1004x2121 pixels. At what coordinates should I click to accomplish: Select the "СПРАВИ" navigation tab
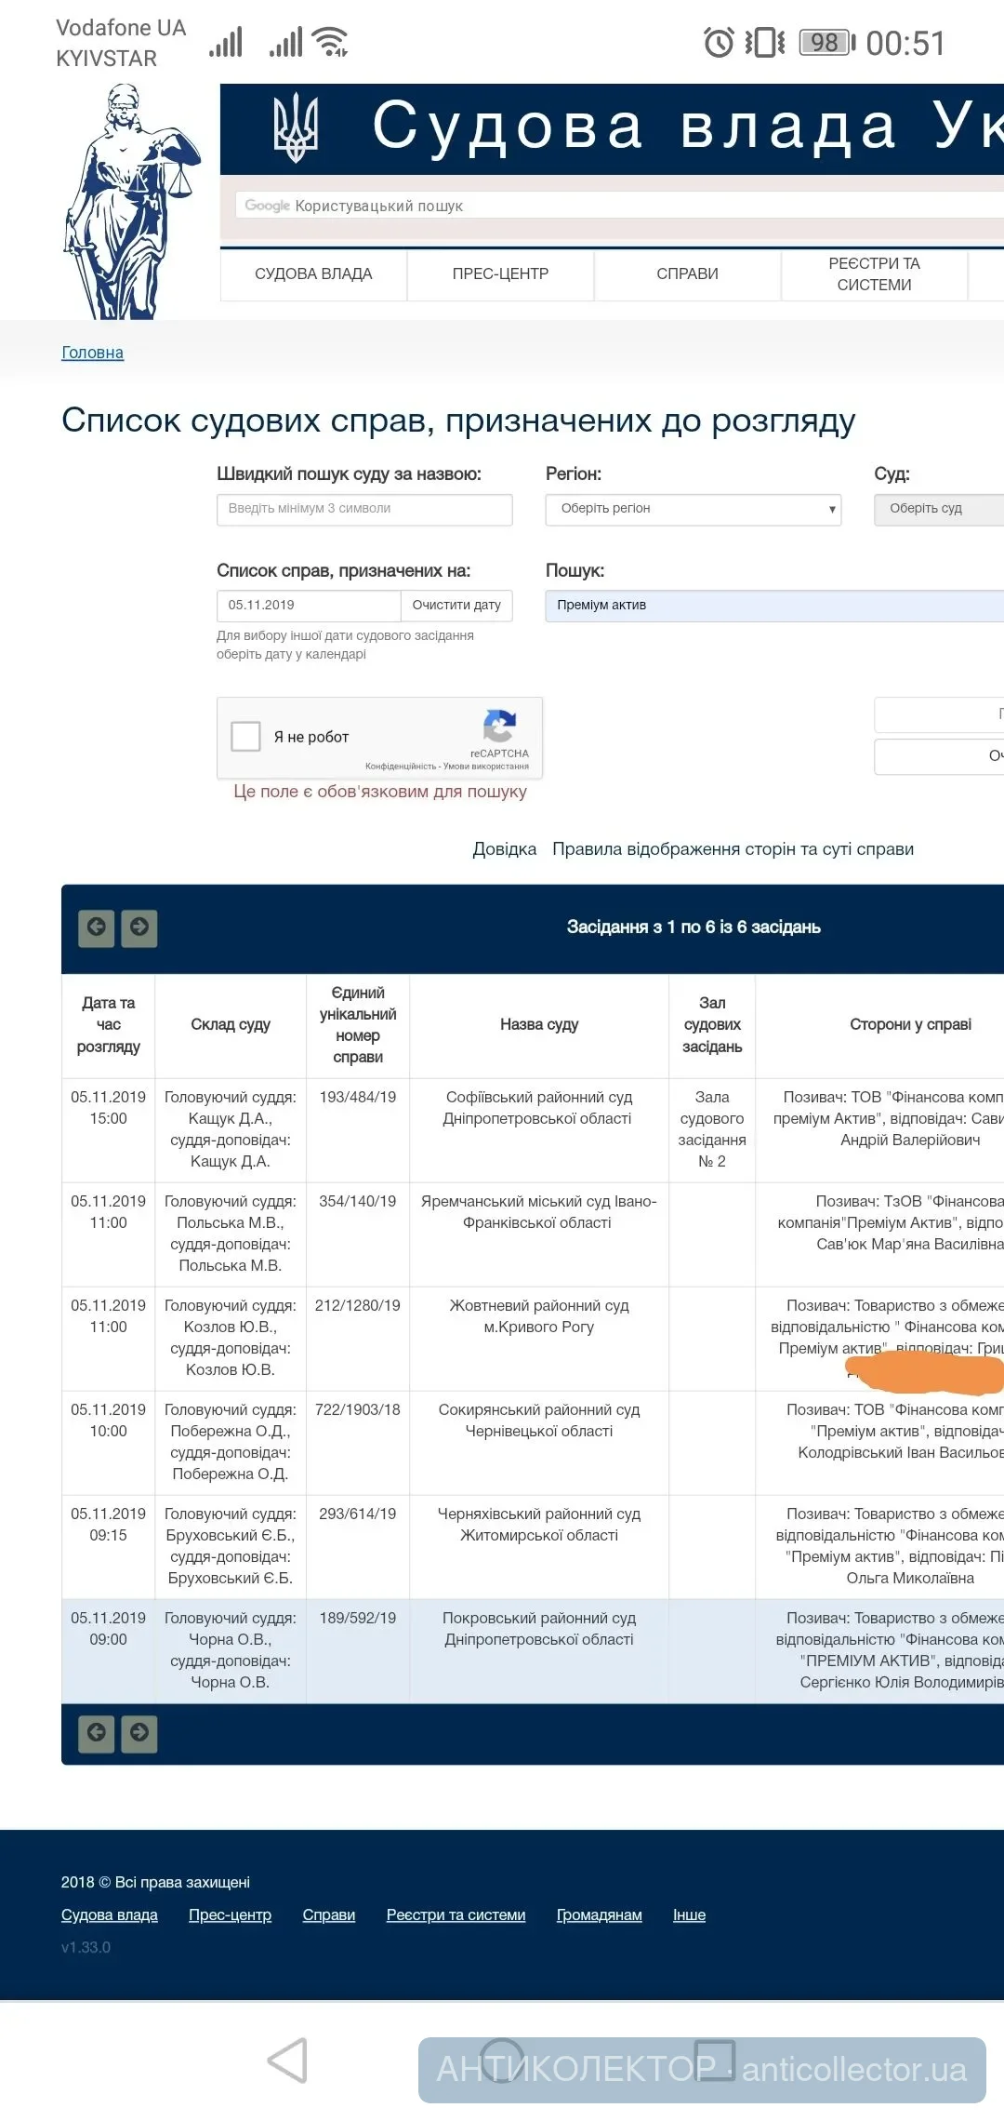pos(687,274)
